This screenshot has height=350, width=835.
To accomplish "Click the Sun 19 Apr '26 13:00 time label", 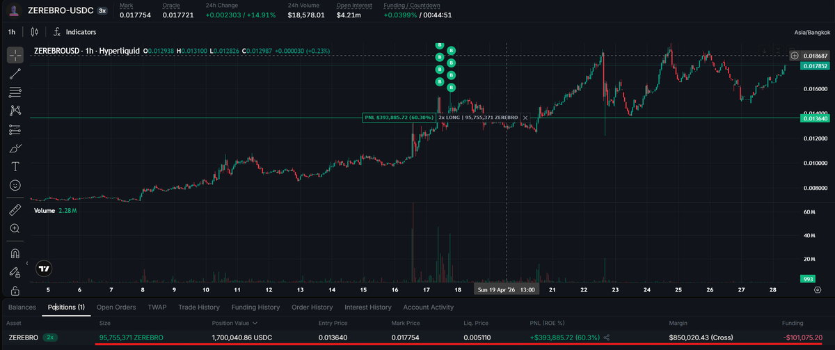I will point(506,289).
